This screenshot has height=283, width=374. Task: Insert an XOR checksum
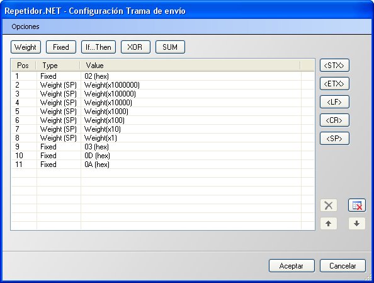click(135, 47)
